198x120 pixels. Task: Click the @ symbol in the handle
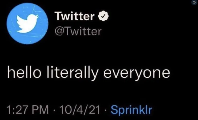58,32
